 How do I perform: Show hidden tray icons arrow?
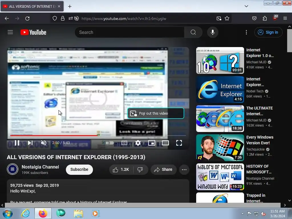[x=242, y=214]
